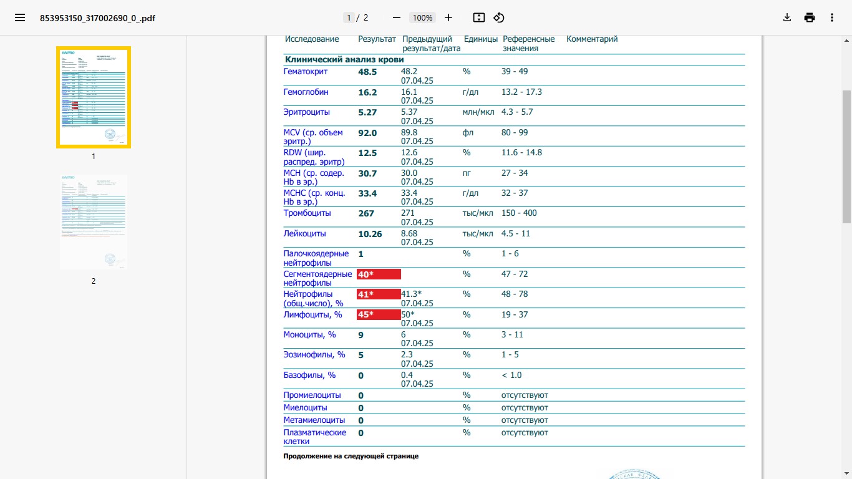The width and height of the screenshot is (852, 479).
Task: Toggle the sidebar menu icon
Action: pos(20,17)
